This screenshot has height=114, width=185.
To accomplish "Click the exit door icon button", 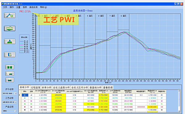I will pos(10,55).
